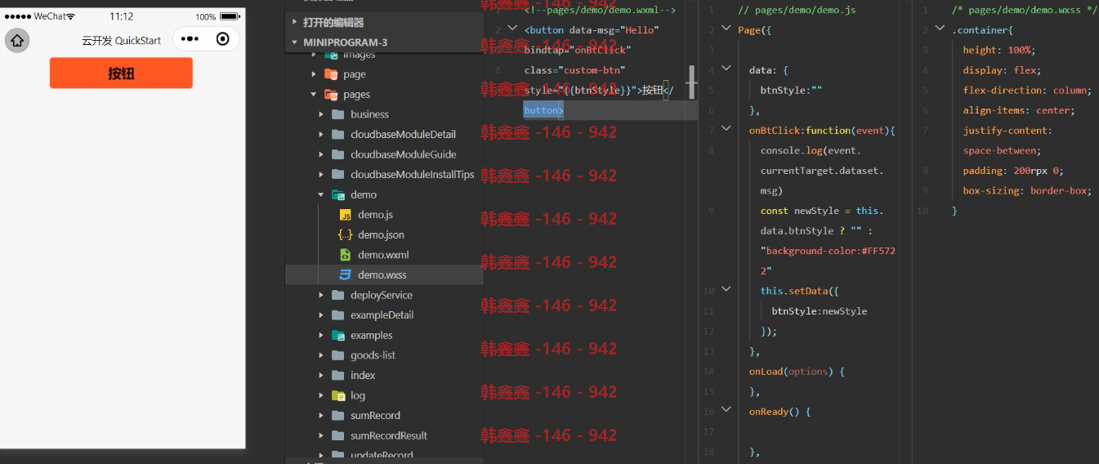Click the cloudbaseModuleGuide folder icon
Screen dimensions: 1099x464
click(x=338, y=154)
